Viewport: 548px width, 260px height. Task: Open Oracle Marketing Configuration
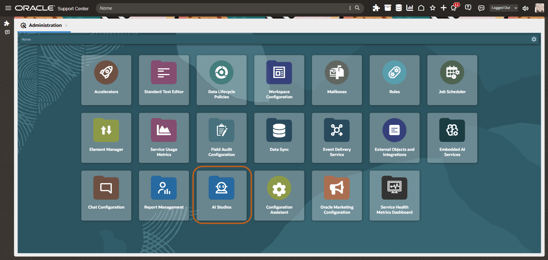(x=337, y=195)
